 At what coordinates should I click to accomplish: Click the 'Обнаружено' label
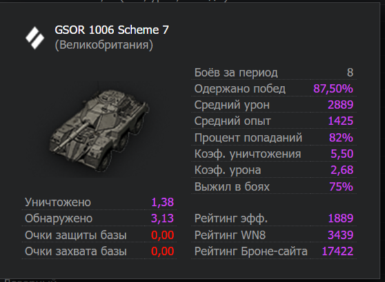59,219
